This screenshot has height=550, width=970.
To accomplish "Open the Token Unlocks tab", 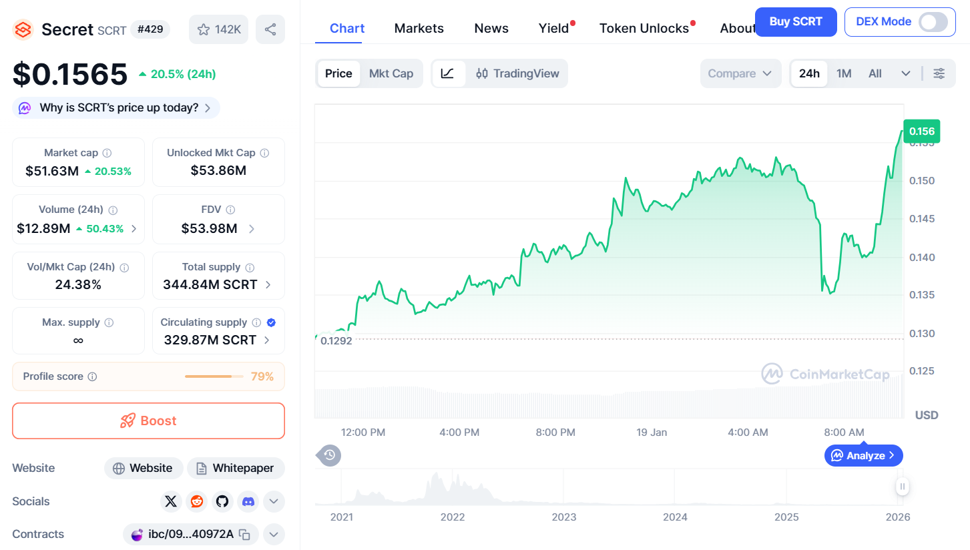I will 644,28.
